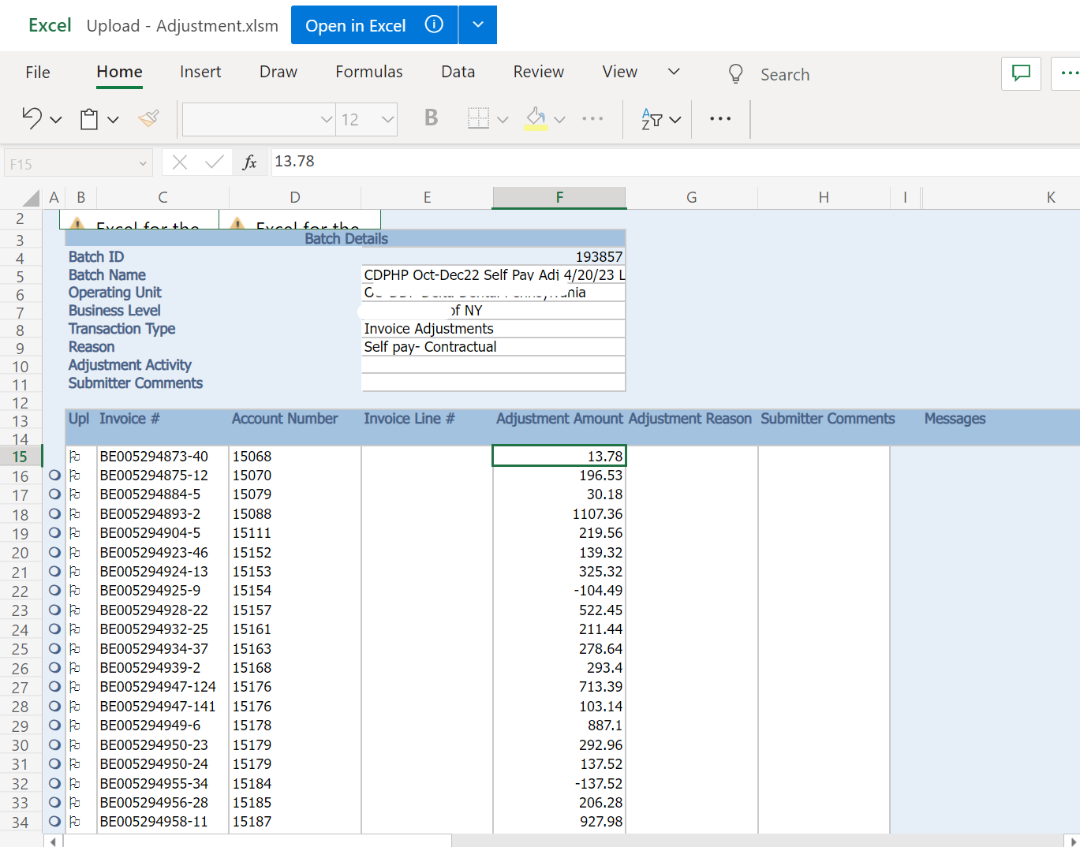The height and width of the screenshot is (847, 1080).
Task: Open the Draw tab
Action: 278,72
